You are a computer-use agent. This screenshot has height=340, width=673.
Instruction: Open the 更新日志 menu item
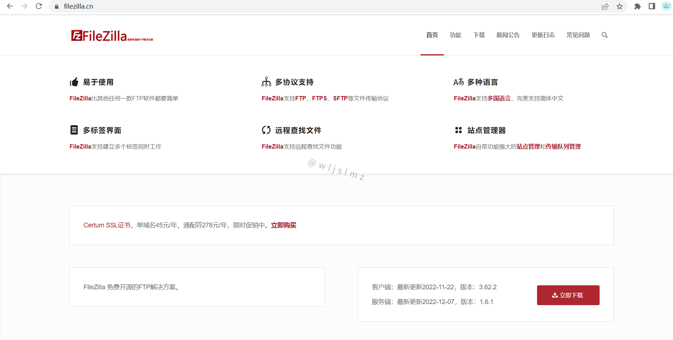pyautogui.click(x=543, y=35)
